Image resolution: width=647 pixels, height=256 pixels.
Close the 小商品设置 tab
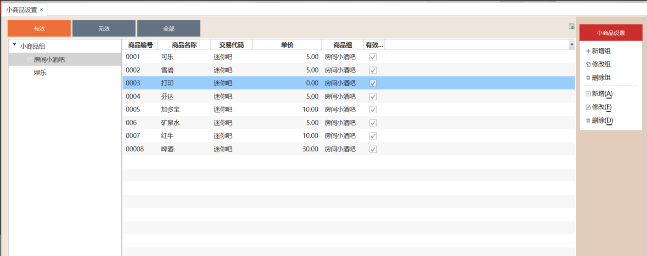click(x=41, y=10)
